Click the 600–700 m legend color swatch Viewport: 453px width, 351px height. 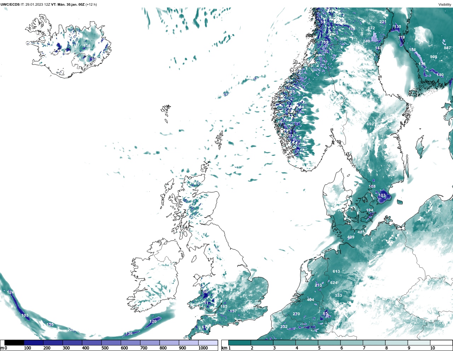coord(130,342)
